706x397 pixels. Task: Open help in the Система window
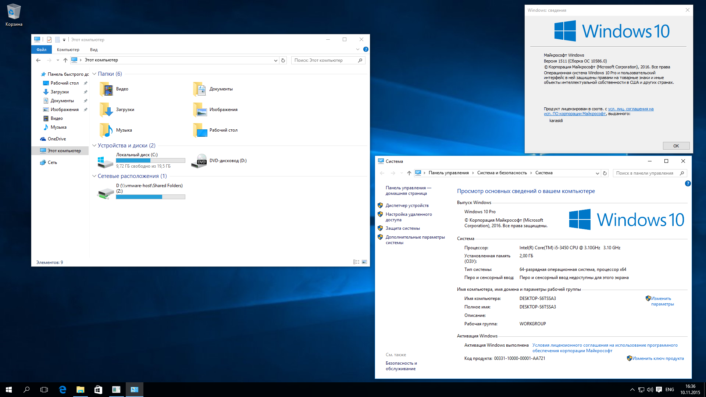[x=688, y=183]
